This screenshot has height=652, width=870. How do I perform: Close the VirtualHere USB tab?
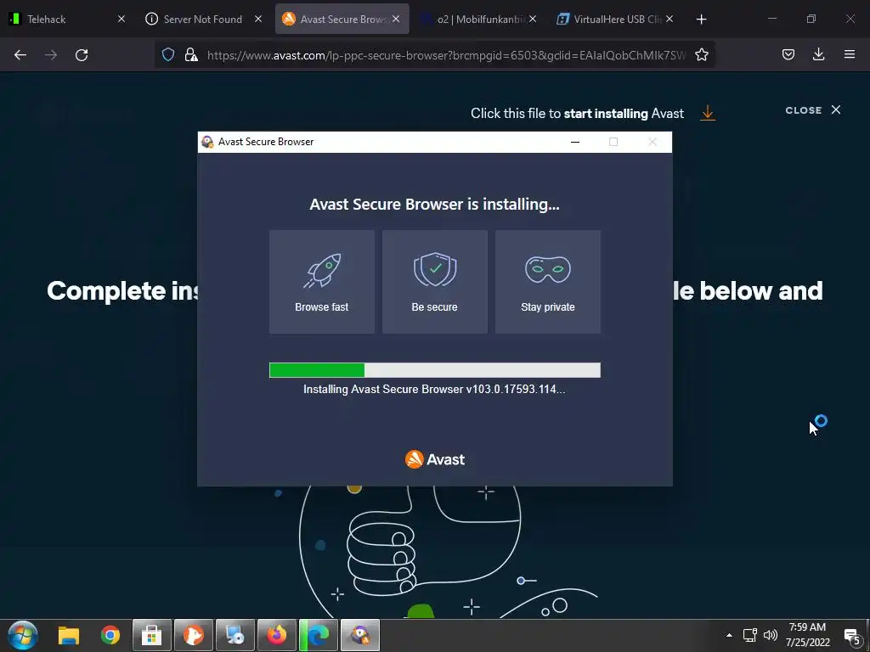(x=669, y=20)
